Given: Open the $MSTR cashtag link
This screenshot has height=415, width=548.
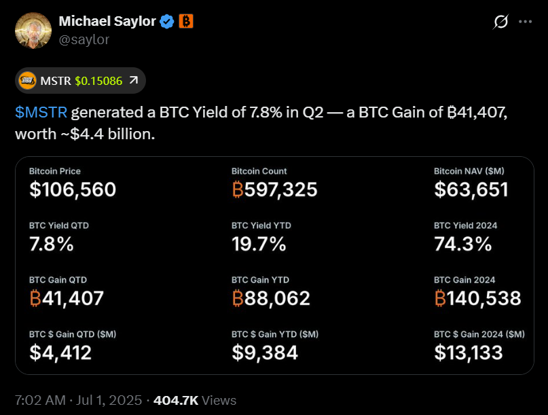Looking at the screenshot, I should 41,112.
